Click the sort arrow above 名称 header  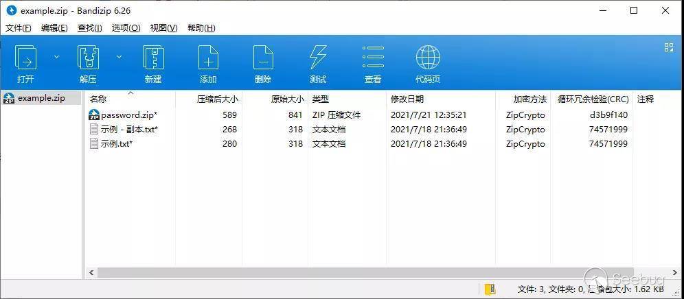[130, 93]
